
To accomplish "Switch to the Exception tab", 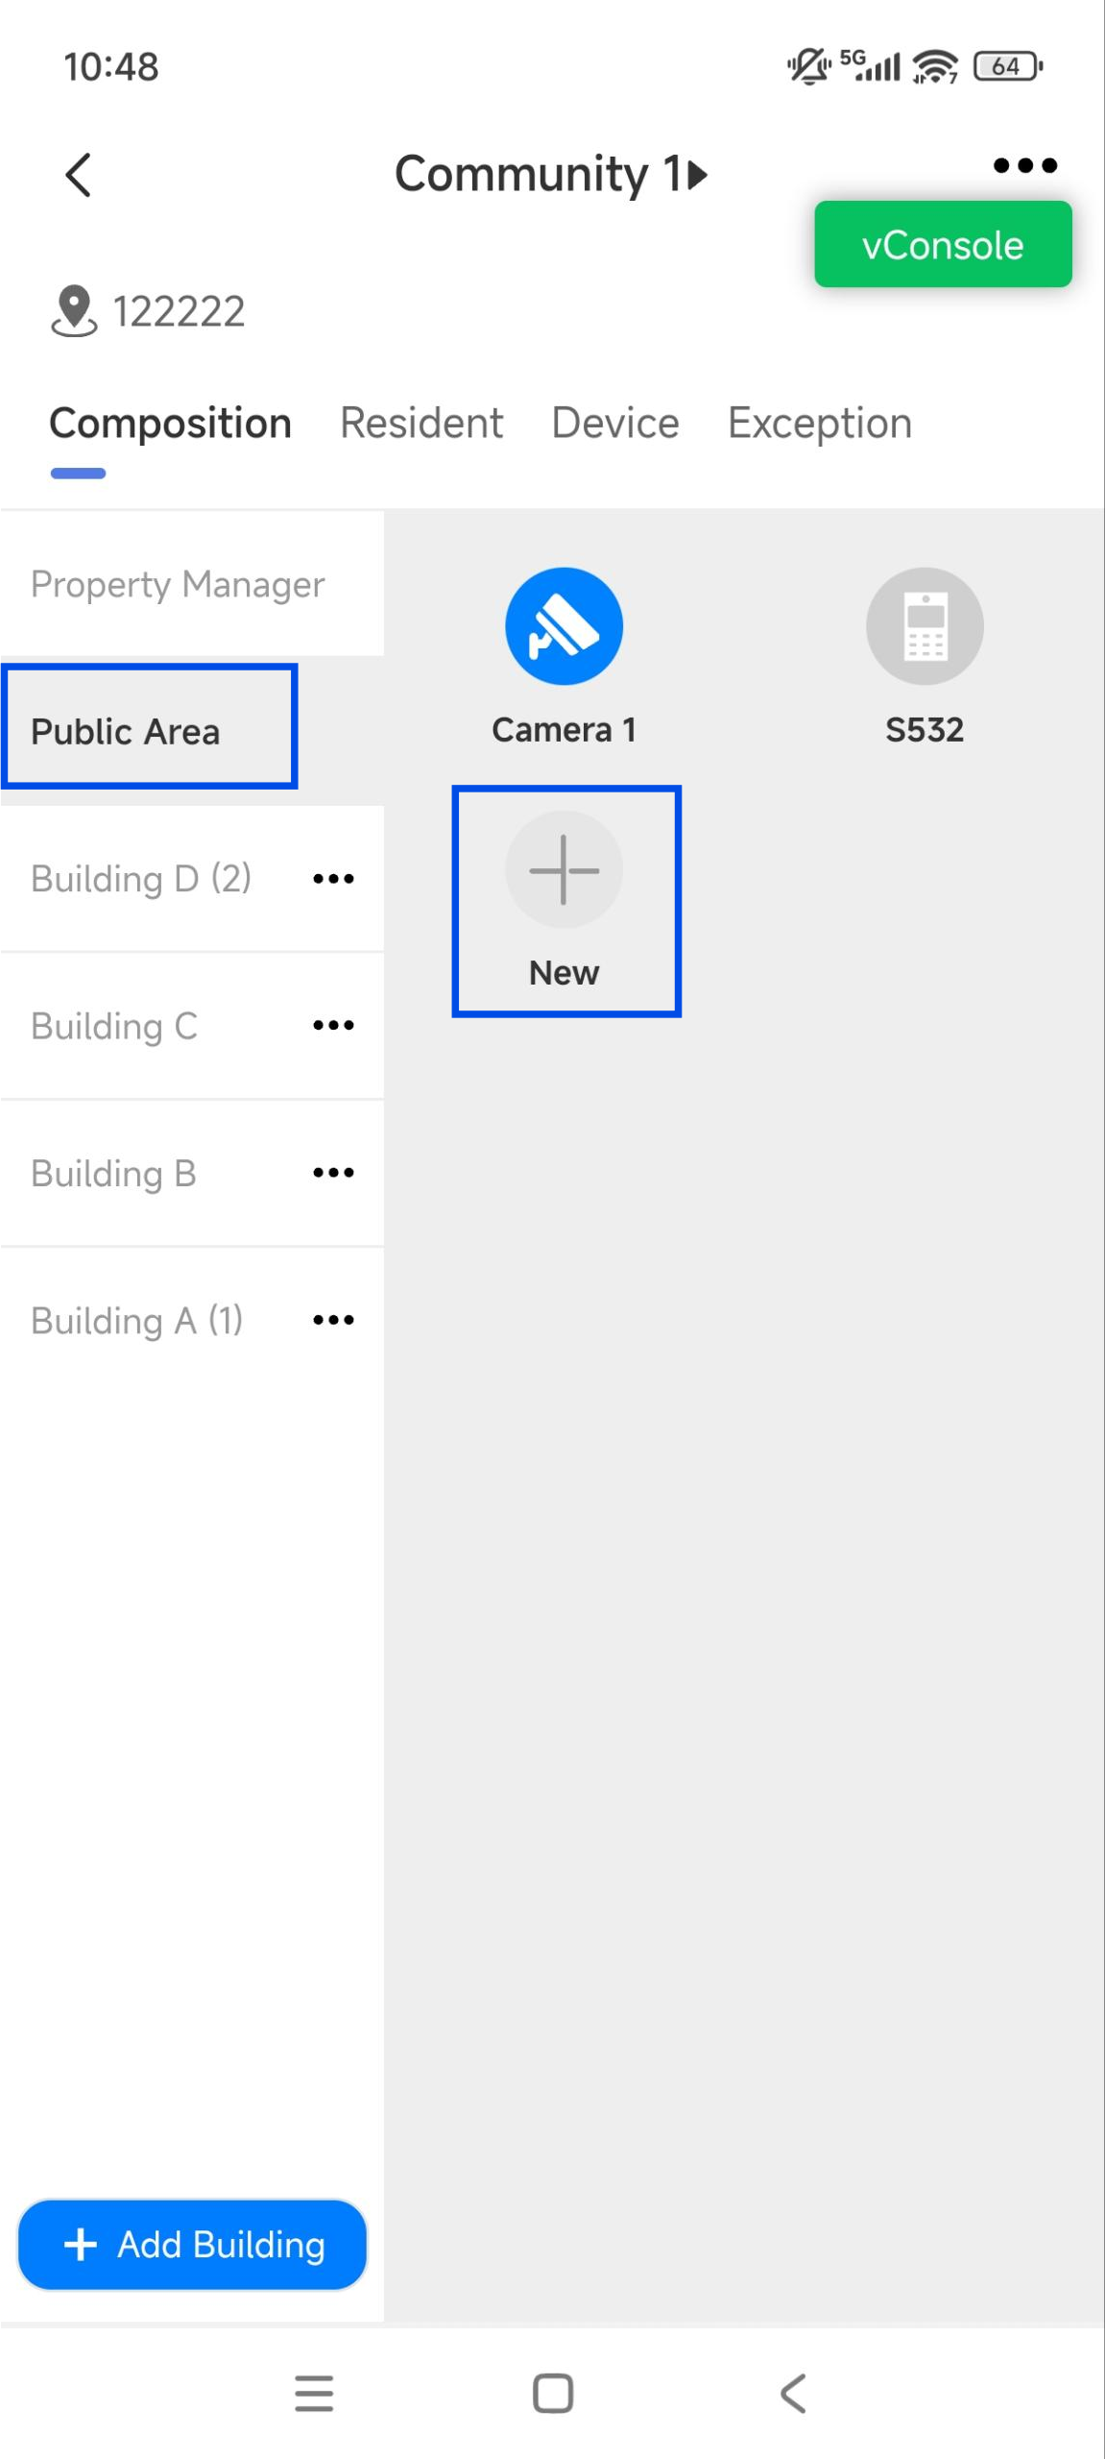I will (820, 423).
